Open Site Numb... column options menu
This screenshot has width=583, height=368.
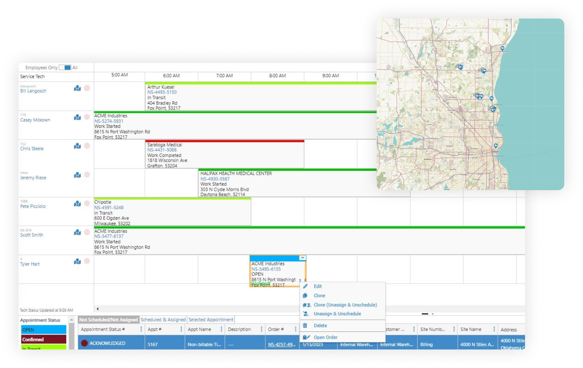[x=454, y=329]
